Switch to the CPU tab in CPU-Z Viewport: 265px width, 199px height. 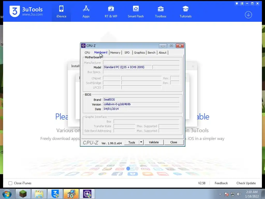(87, 53)
